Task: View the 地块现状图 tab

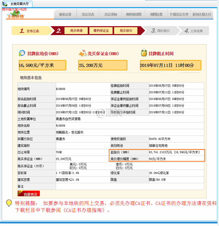Action: [x=134, y=15]
